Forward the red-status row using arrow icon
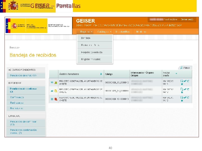202x151 pixels. pos(188,98)
